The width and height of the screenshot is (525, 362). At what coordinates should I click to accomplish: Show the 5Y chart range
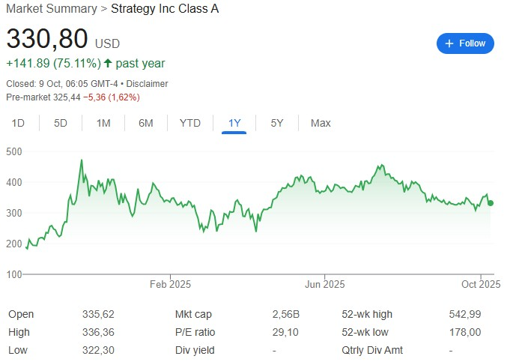(x=276, y=123)
